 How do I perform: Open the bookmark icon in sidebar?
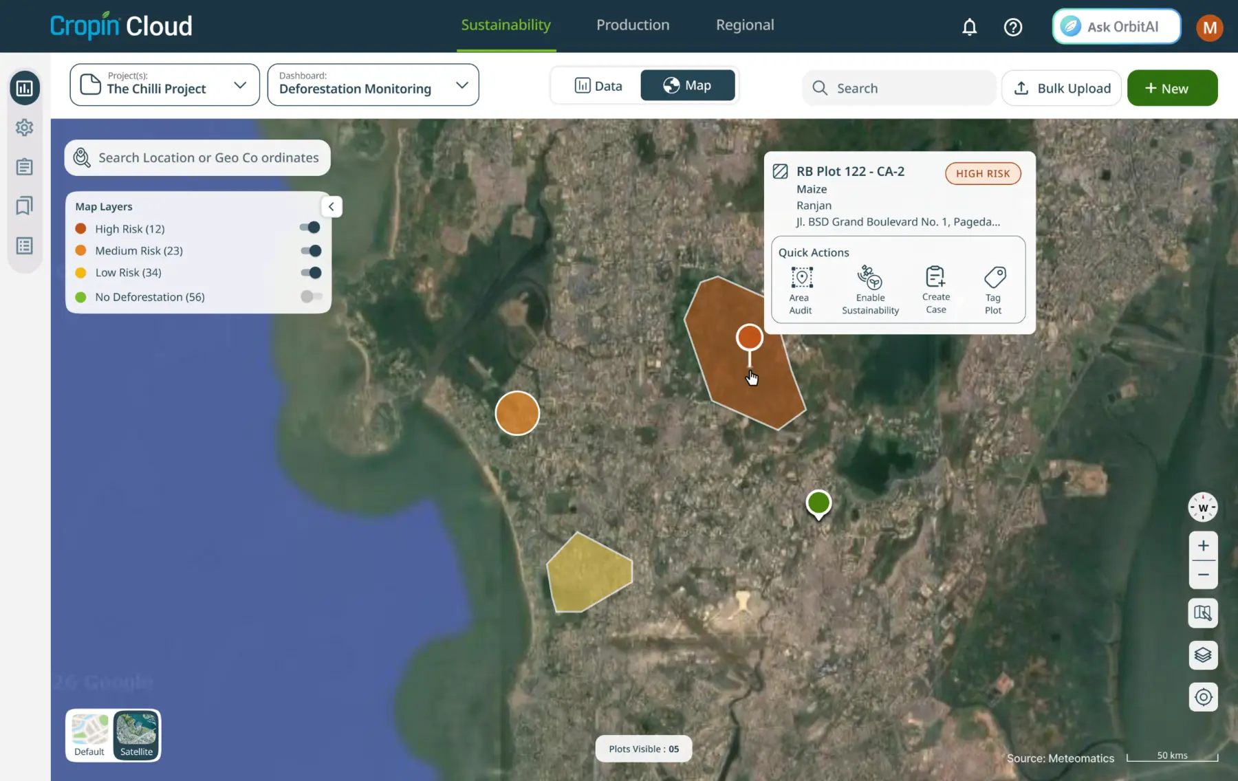point(25,206)
